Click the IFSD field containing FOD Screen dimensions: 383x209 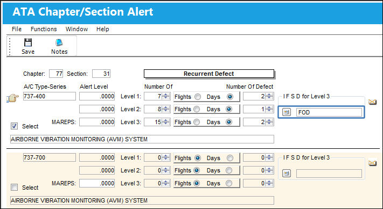pyautogui.click(x=329, y=112)
